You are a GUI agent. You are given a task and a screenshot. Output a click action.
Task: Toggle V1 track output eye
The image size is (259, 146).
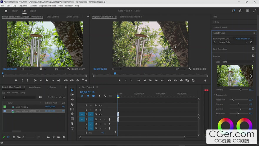point(100,114)
